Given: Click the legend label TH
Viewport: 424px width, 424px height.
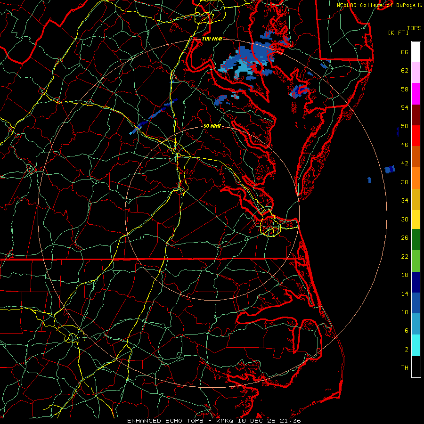Looking at the screenshot, I should tap(405, 368).
